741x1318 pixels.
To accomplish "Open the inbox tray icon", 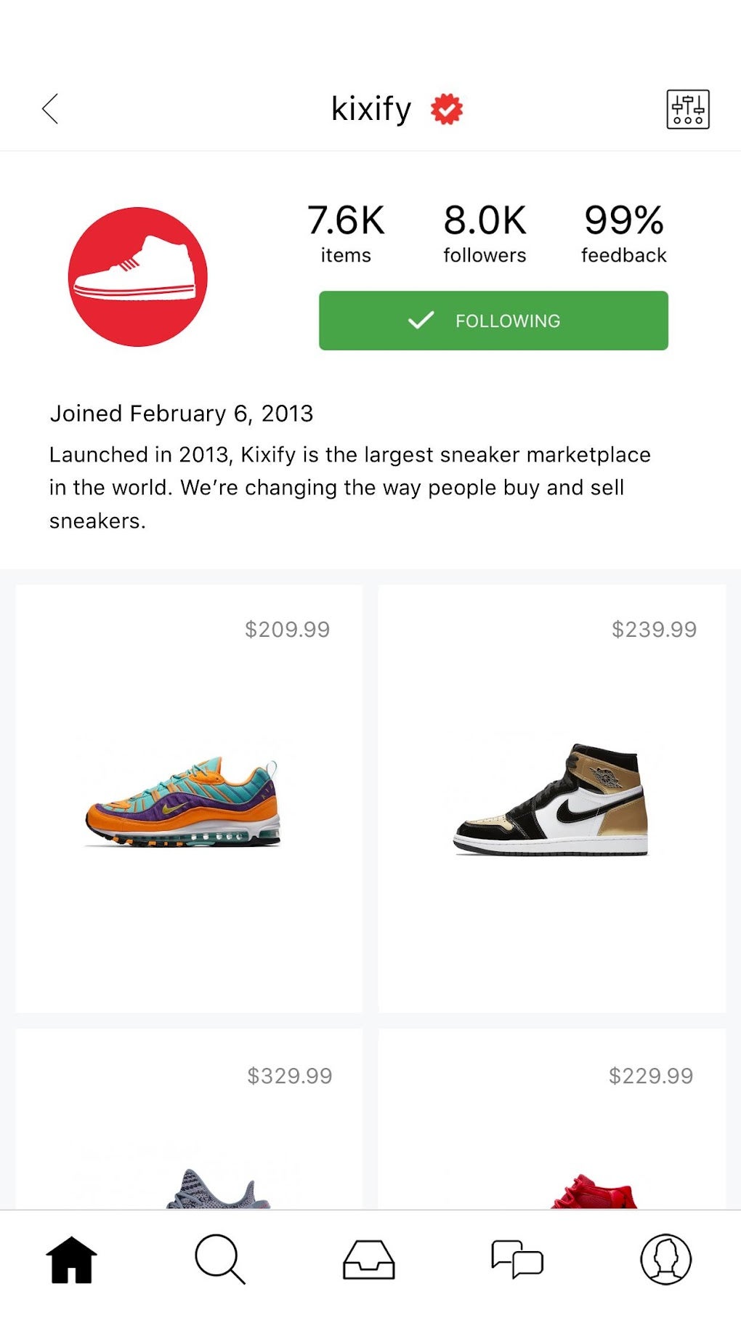I will 368,1259.
